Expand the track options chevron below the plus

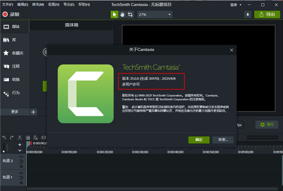[x=20, y=150]
